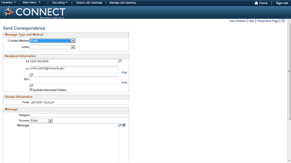Expand the Cc field popup icon

(31, 75)
